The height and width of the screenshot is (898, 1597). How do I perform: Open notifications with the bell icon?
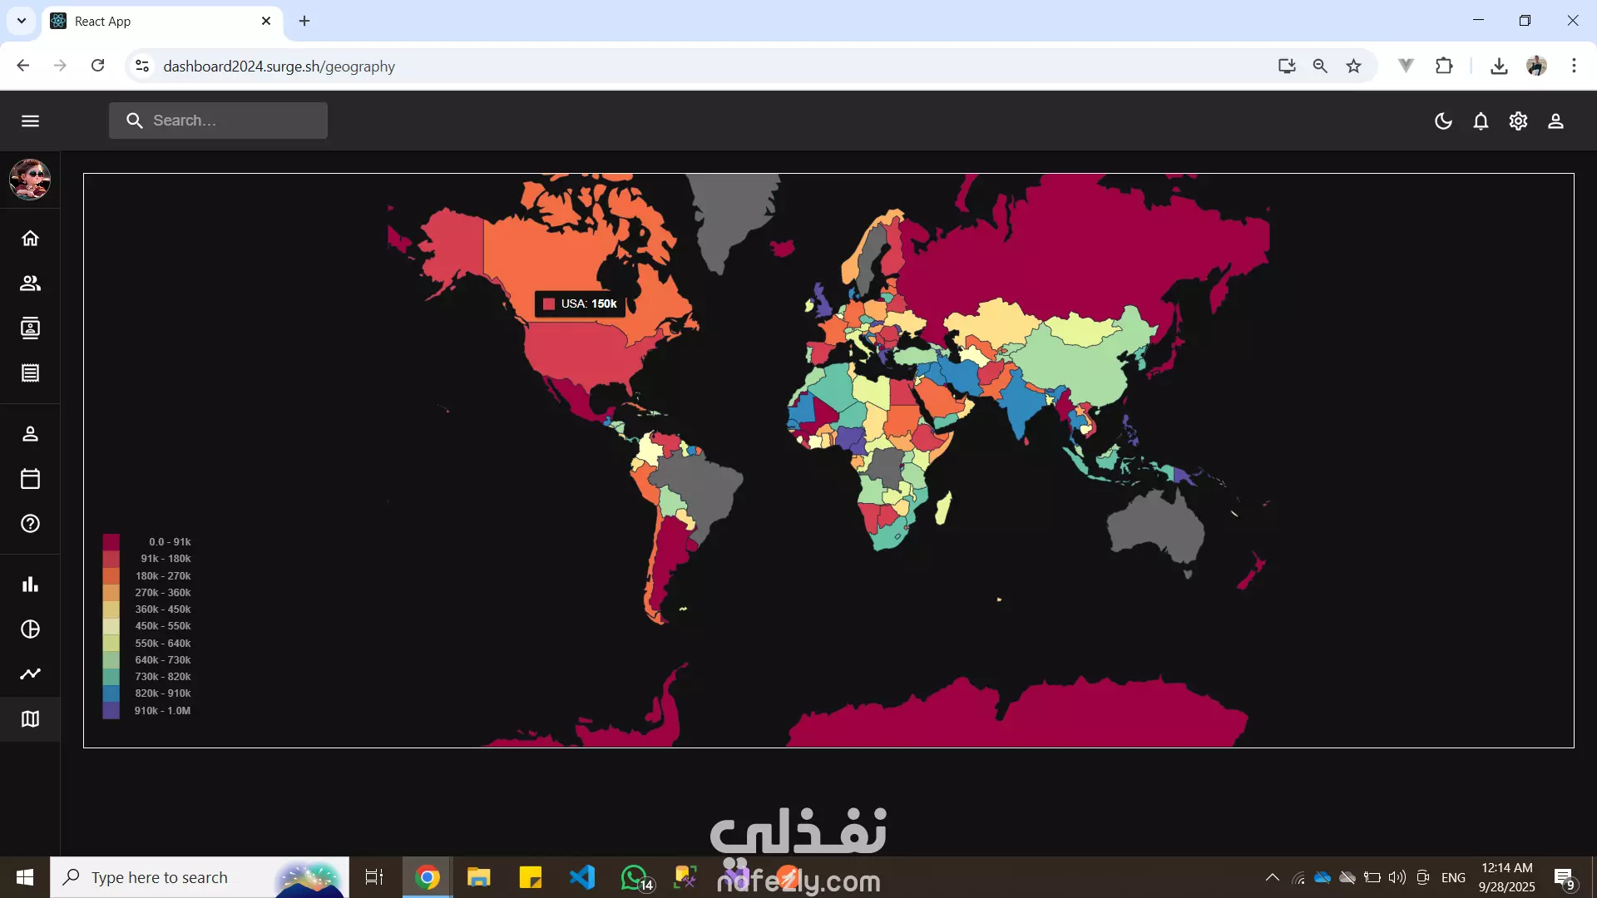pos(1481,121)
